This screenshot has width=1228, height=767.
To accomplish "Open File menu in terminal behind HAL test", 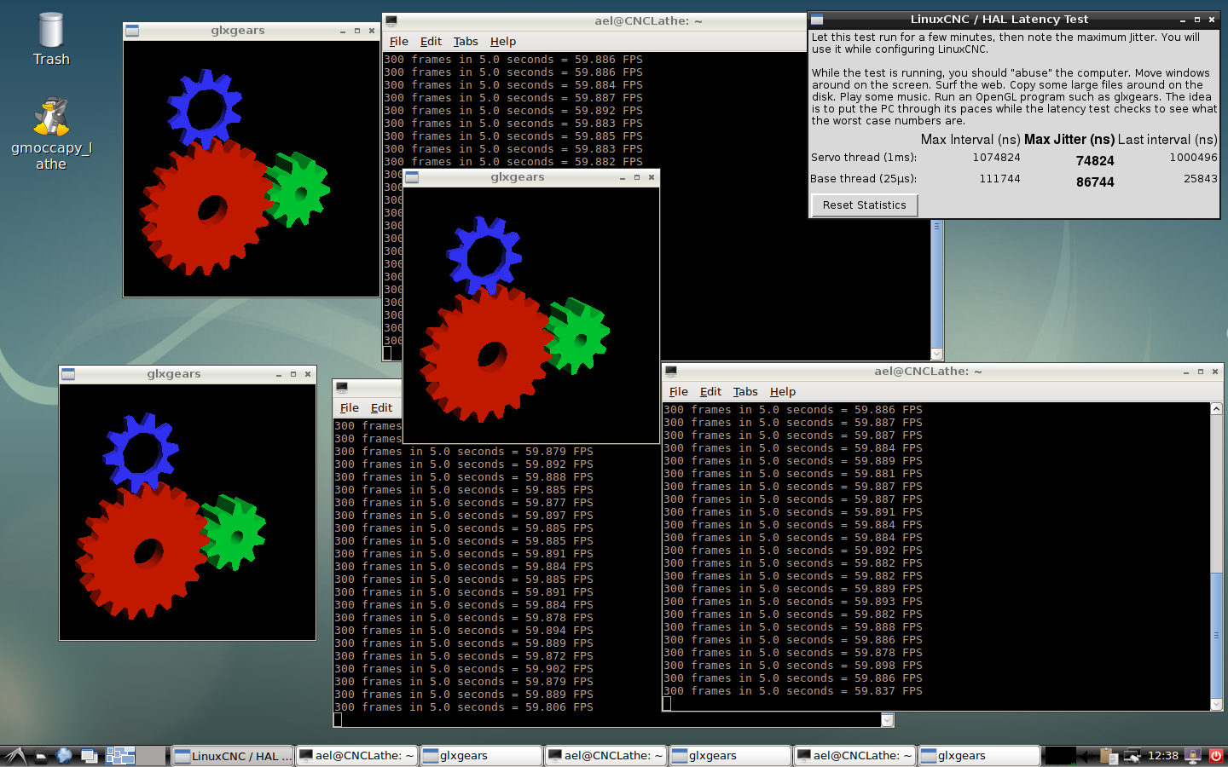I will coord(399,42).
